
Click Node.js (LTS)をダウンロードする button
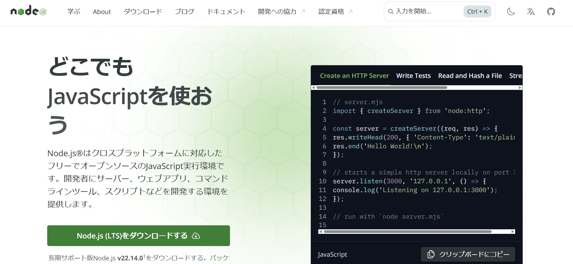[x=139, y=236]
